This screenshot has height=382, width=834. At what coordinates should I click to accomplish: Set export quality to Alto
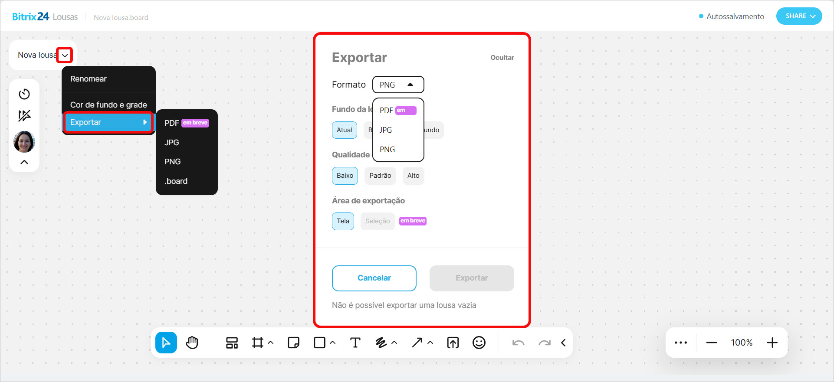coord(413,176)
